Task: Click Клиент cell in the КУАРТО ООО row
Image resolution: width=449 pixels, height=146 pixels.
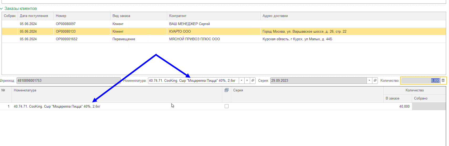Action: (x=139, y=31)
